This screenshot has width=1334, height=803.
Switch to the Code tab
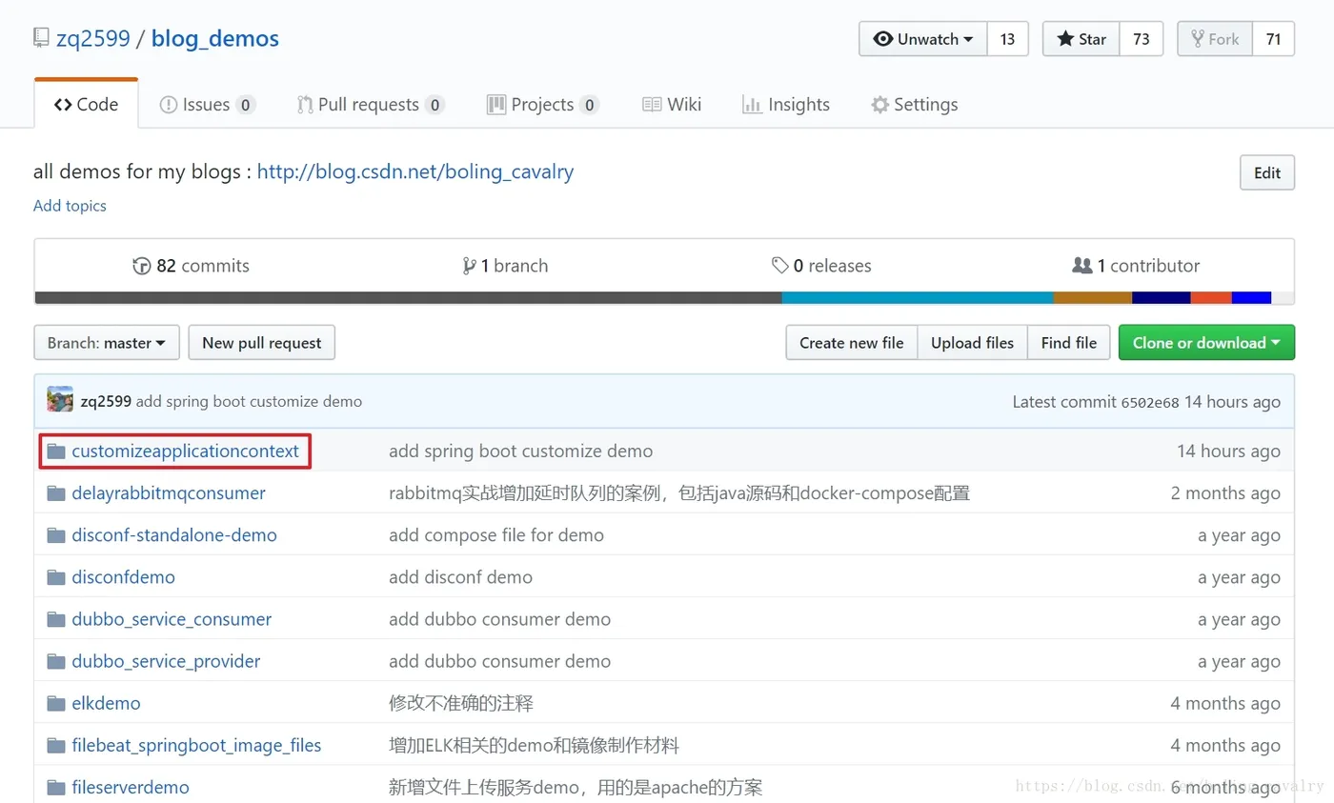click(x=87, y=105)
